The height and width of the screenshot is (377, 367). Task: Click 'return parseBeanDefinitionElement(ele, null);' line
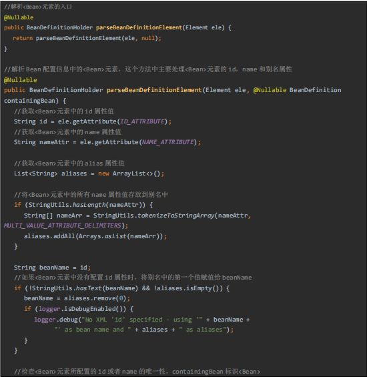tap(87, 38)
